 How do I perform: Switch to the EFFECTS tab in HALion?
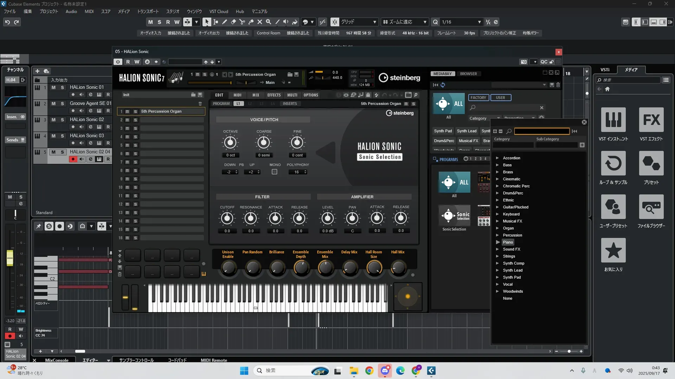click(274, 95)
